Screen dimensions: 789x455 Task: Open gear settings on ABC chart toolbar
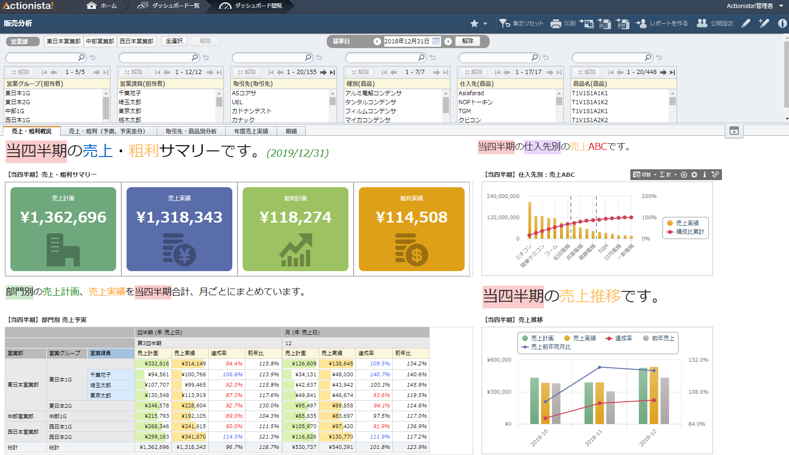coord(694,174)
